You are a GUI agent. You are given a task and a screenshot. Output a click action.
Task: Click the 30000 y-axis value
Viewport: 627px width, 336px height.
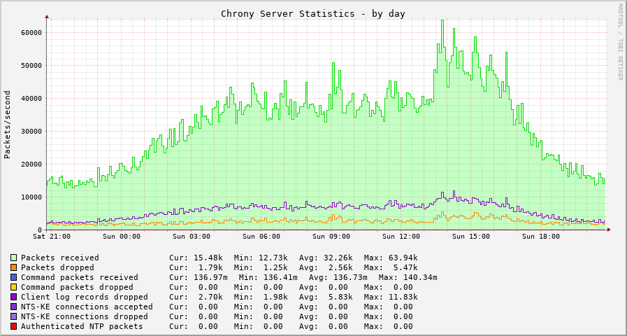point(31,132)
